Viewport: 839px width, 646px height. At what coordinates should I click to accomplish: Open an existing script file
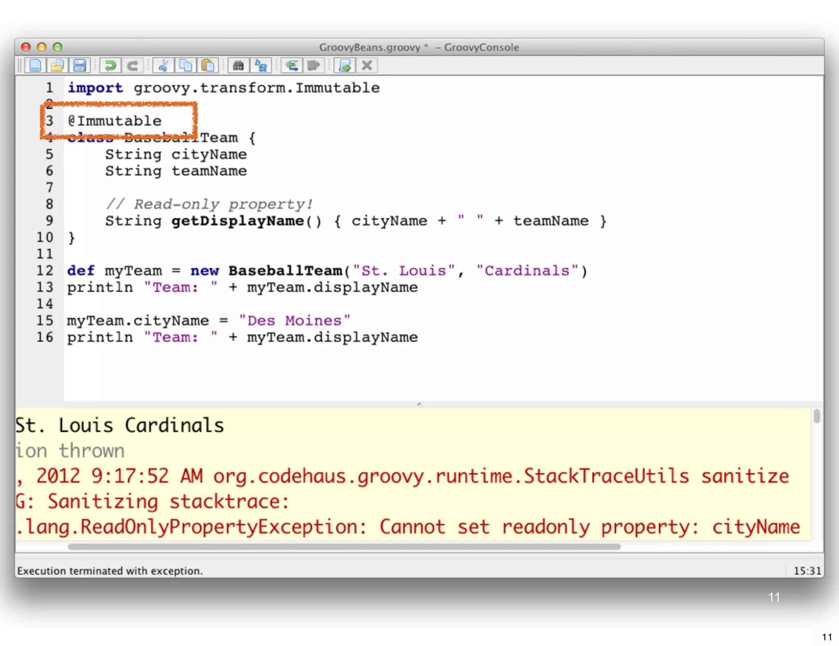click(x=57, y=66)
